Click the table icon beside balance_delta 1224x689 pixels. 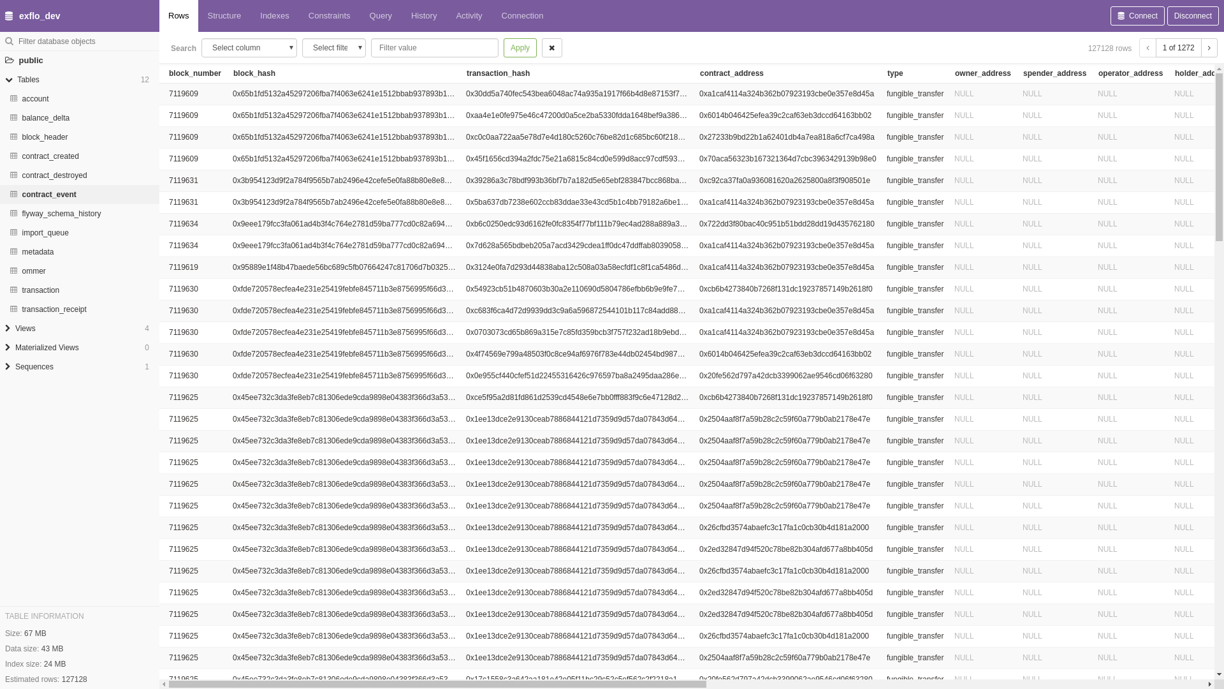point(13,118)
